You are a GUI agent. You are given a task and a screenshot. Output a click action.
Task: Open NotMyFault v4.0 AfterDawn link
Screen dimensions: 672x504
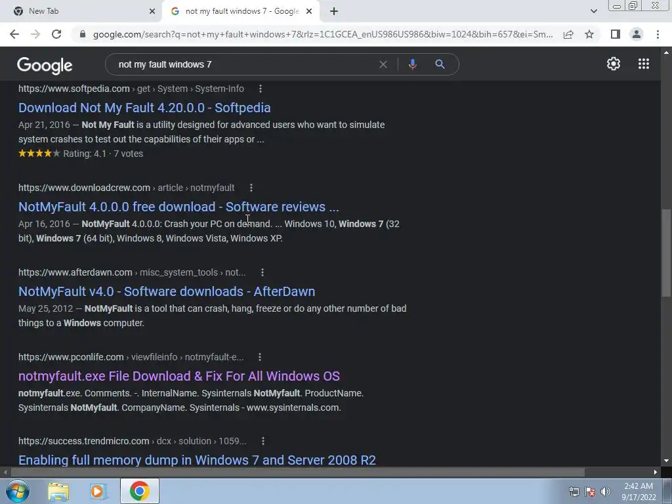click(x=167, y=291)
